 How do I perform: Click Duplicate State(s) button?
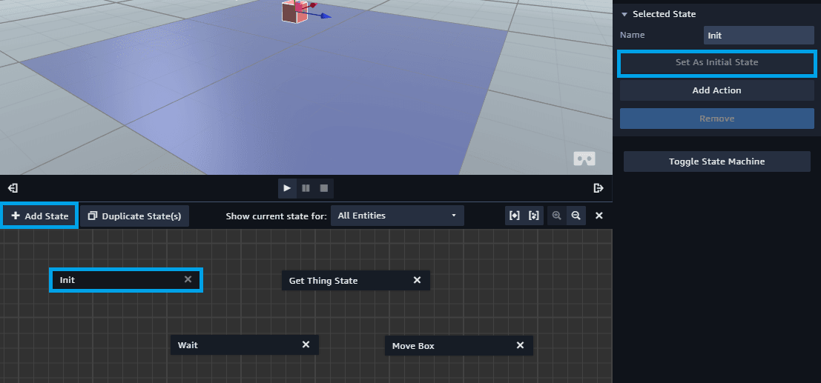point(134,216)
